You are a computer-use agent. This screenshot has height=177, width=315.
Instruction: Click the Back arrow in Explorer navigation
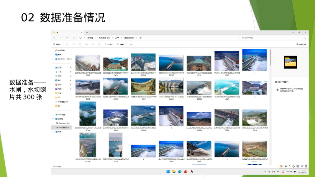(54, 38)
